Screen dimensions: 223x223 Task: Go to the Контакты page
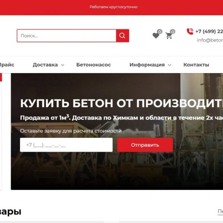pos(196,65)
